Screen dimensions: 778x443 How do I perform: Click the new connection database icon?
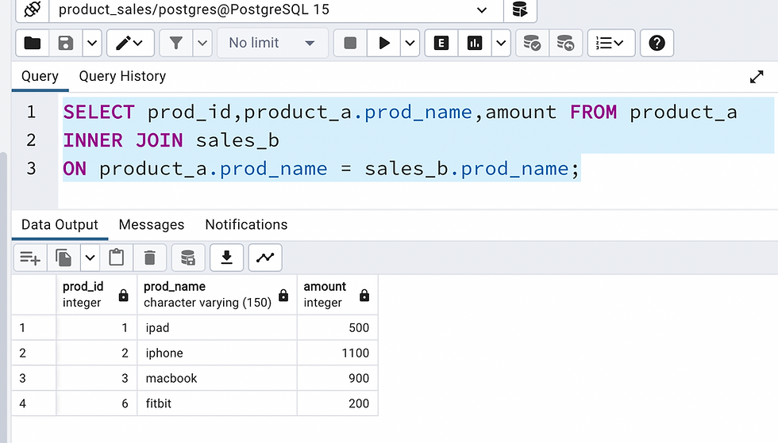tap(520, 10)
